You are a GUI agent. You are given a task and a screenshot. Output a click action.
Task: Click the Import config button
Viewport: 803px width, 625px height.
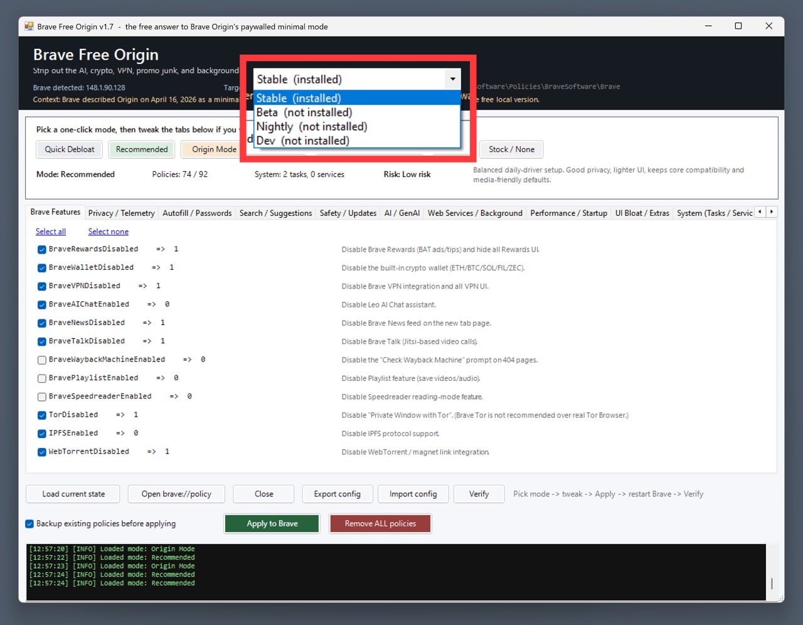tap(413, 494)
